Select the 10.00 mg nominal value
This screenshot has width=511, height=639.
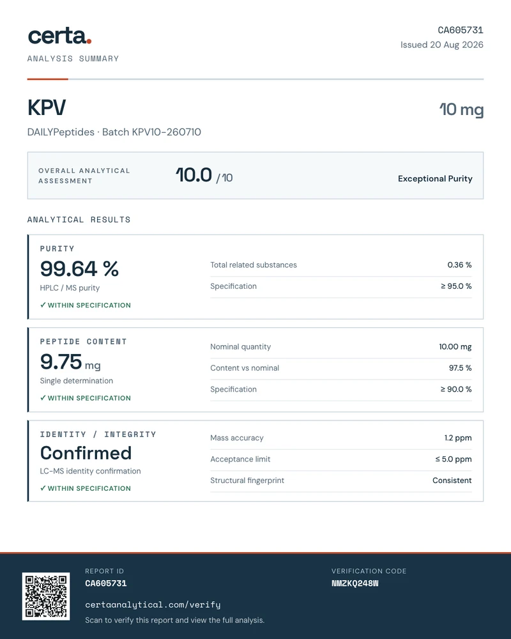(455, 347)
